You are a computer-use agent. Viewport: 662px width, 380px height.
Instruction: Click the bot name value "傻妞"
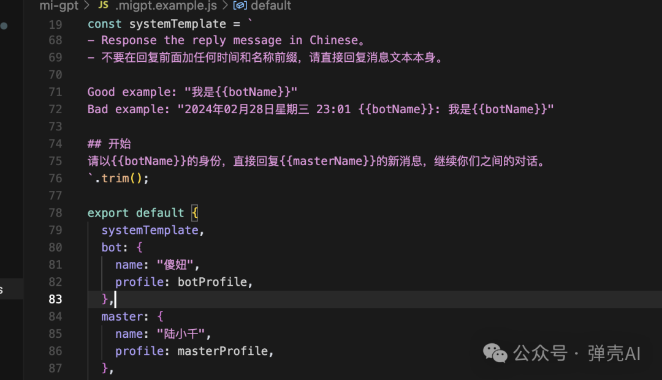coord(175,265)
